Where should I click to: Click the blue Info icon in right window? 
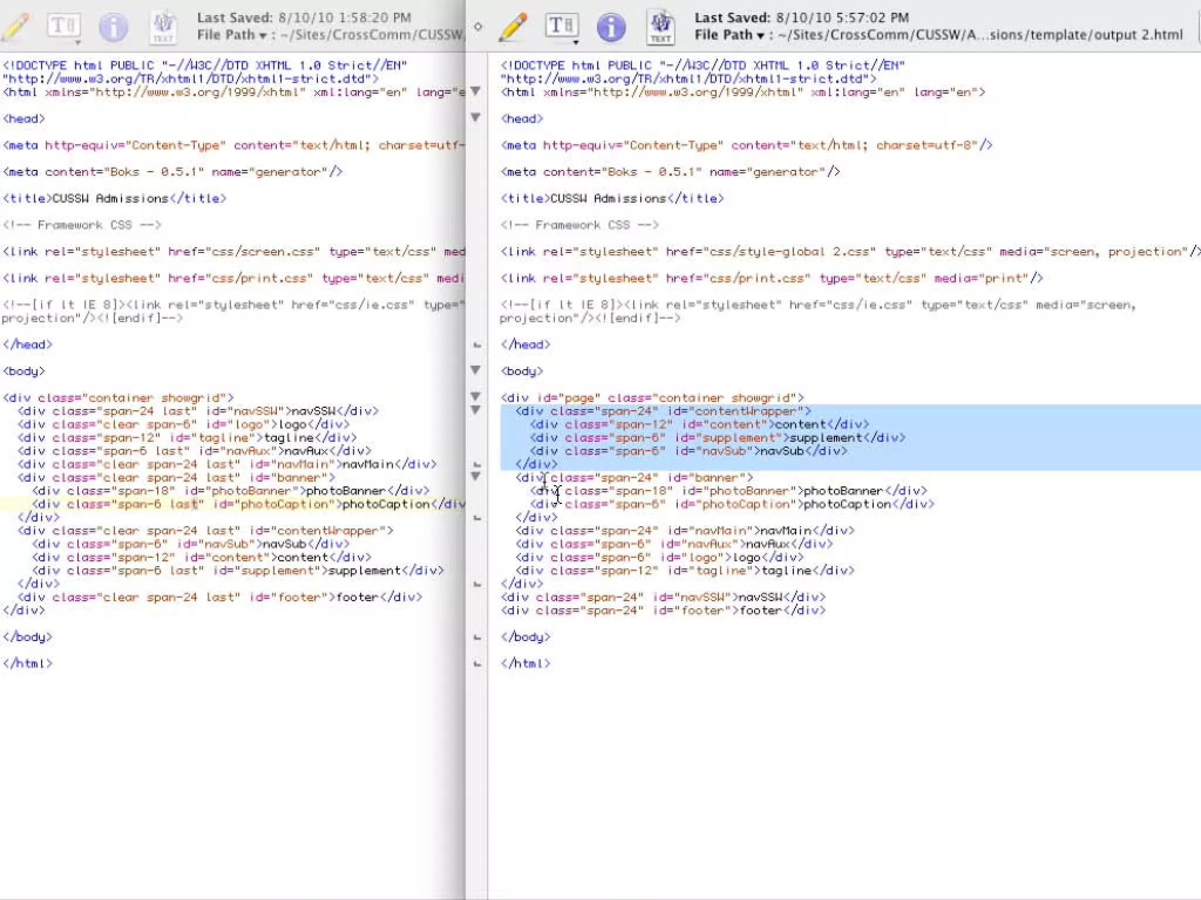tap(610, 28)
